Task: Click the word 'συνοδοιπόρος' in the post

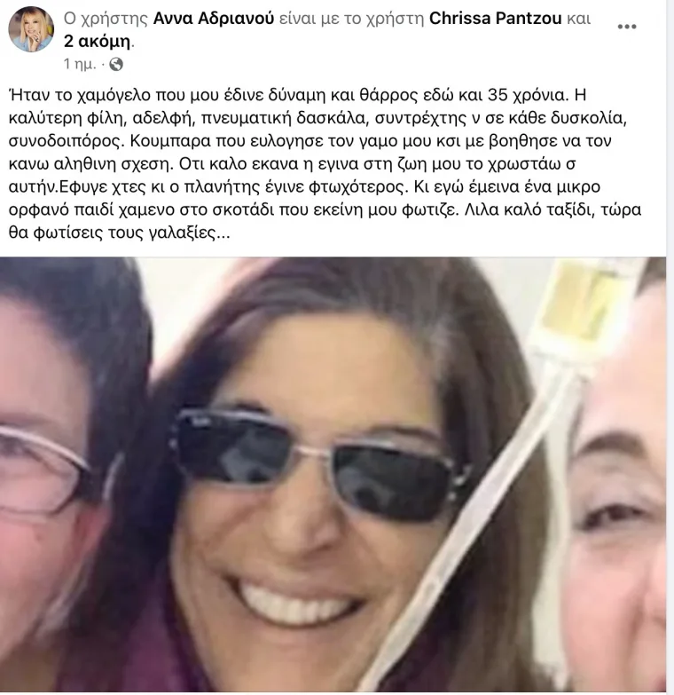Action: (x=67, y=141)
